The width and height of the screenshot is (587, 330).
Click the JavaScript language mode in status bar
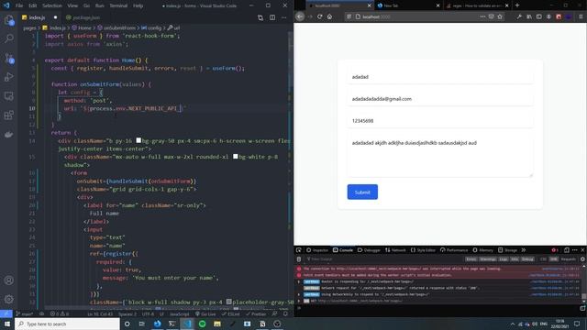pyautogui.click(x=180, y=313)
